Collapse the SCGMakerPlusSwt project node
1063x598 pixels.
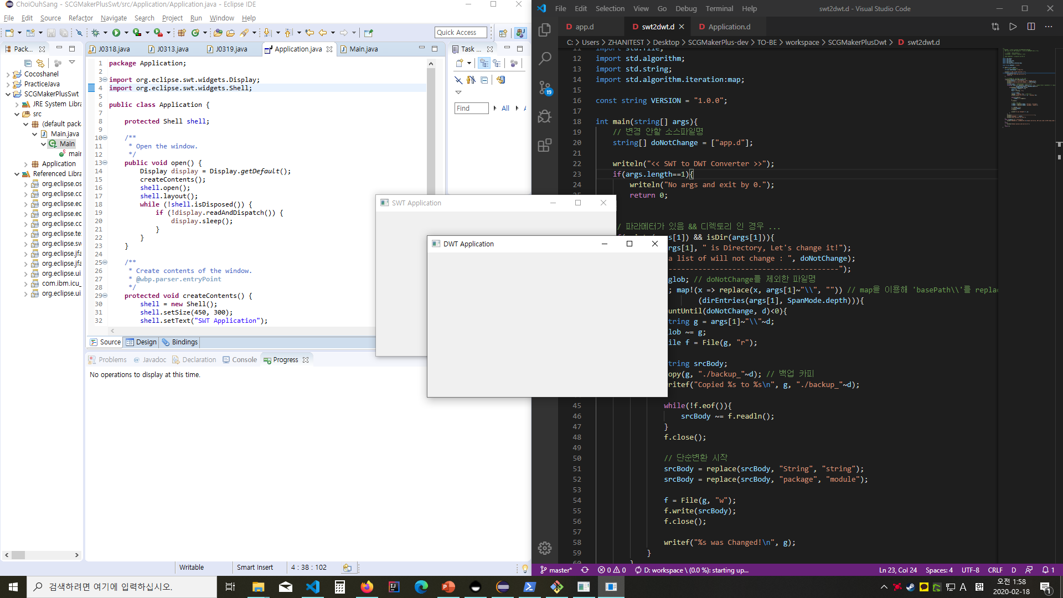coord(8,94)
